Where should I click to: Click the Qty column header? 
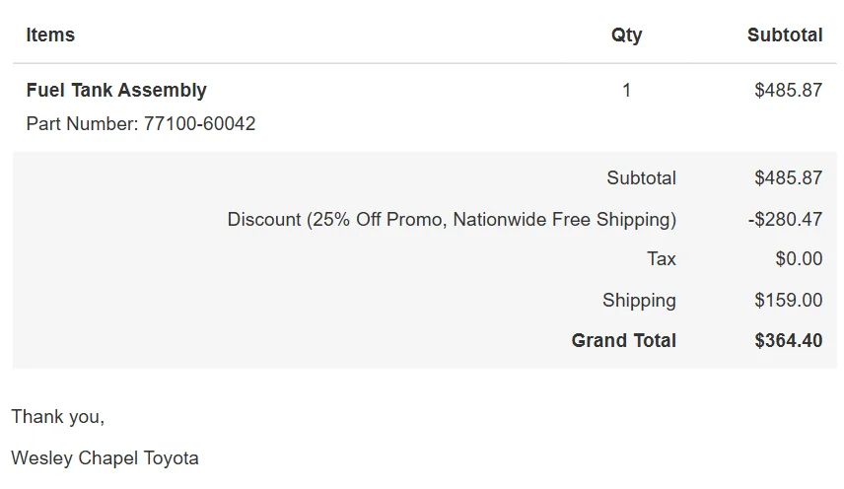point(626,35)
